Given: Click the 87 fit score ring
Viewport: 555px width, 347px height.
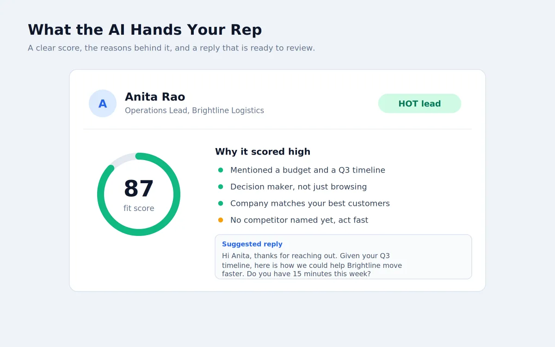Looking at the screenshot, I should [139, 194].
